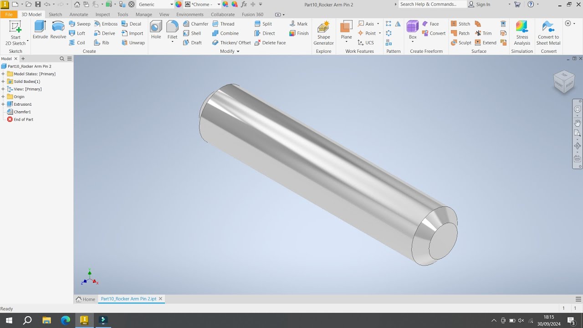Expand the Extrusion1 feature node
The image size is (583, 328).
(3, 104)
